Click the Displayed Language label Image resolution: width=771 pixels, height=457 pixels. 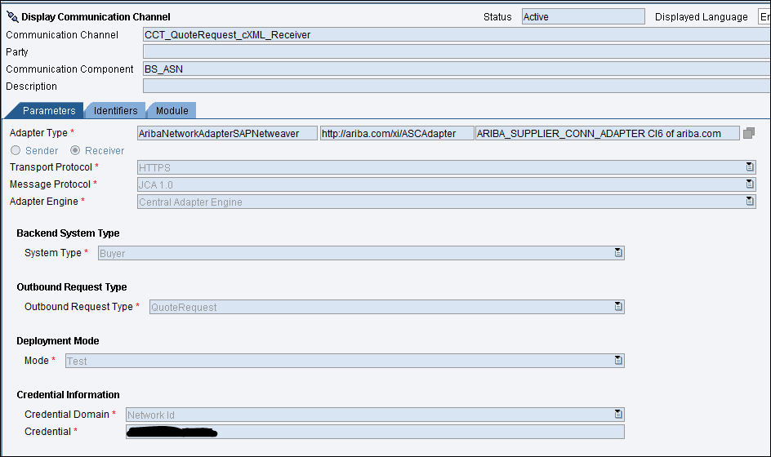pyautogui.click(x=702, y=16)
